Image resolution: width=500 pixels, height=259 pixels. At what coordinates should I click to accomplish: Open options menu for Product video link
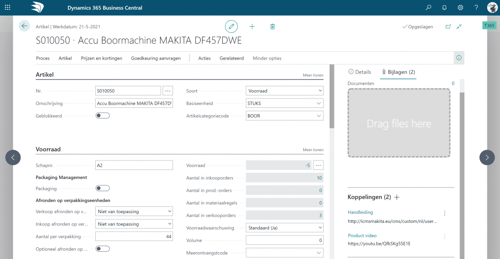(x=444, y=236)
